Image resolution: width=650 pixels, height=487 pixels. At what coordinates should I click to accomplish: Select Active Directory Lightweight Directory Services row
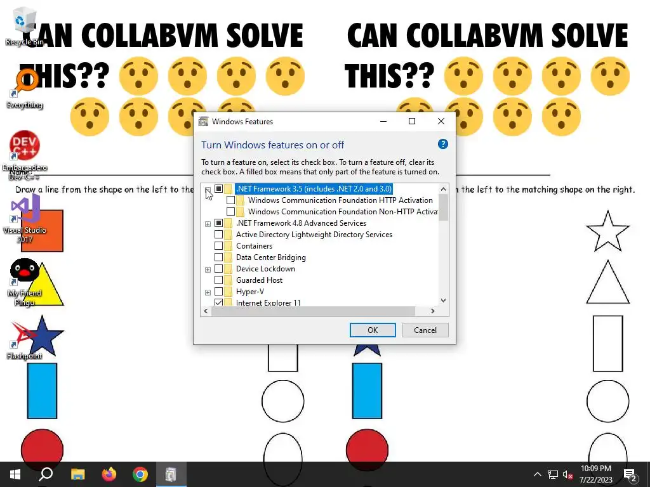(x=314, y=235)
